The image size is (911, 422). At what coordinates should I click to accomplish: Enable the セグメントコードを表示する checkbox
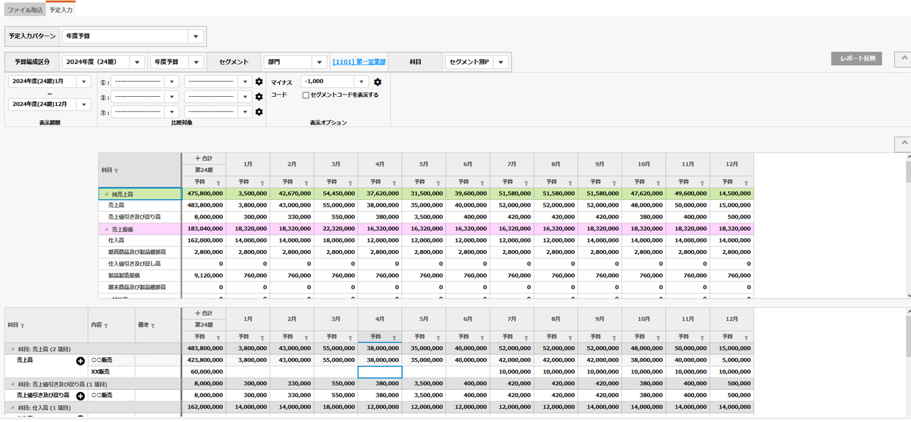tap(306, 95)
